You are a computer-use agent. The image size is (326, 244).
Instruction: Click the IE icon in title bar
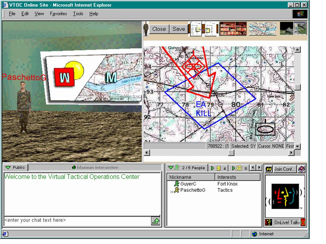point(5,5)
